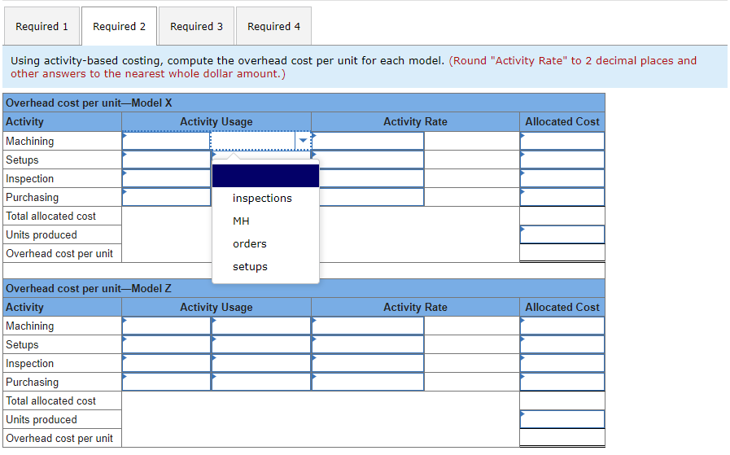This screenshot has width=730, height=455.
Task: Click Model X Inspection activity usage amount field
Action: coord(166,178)
